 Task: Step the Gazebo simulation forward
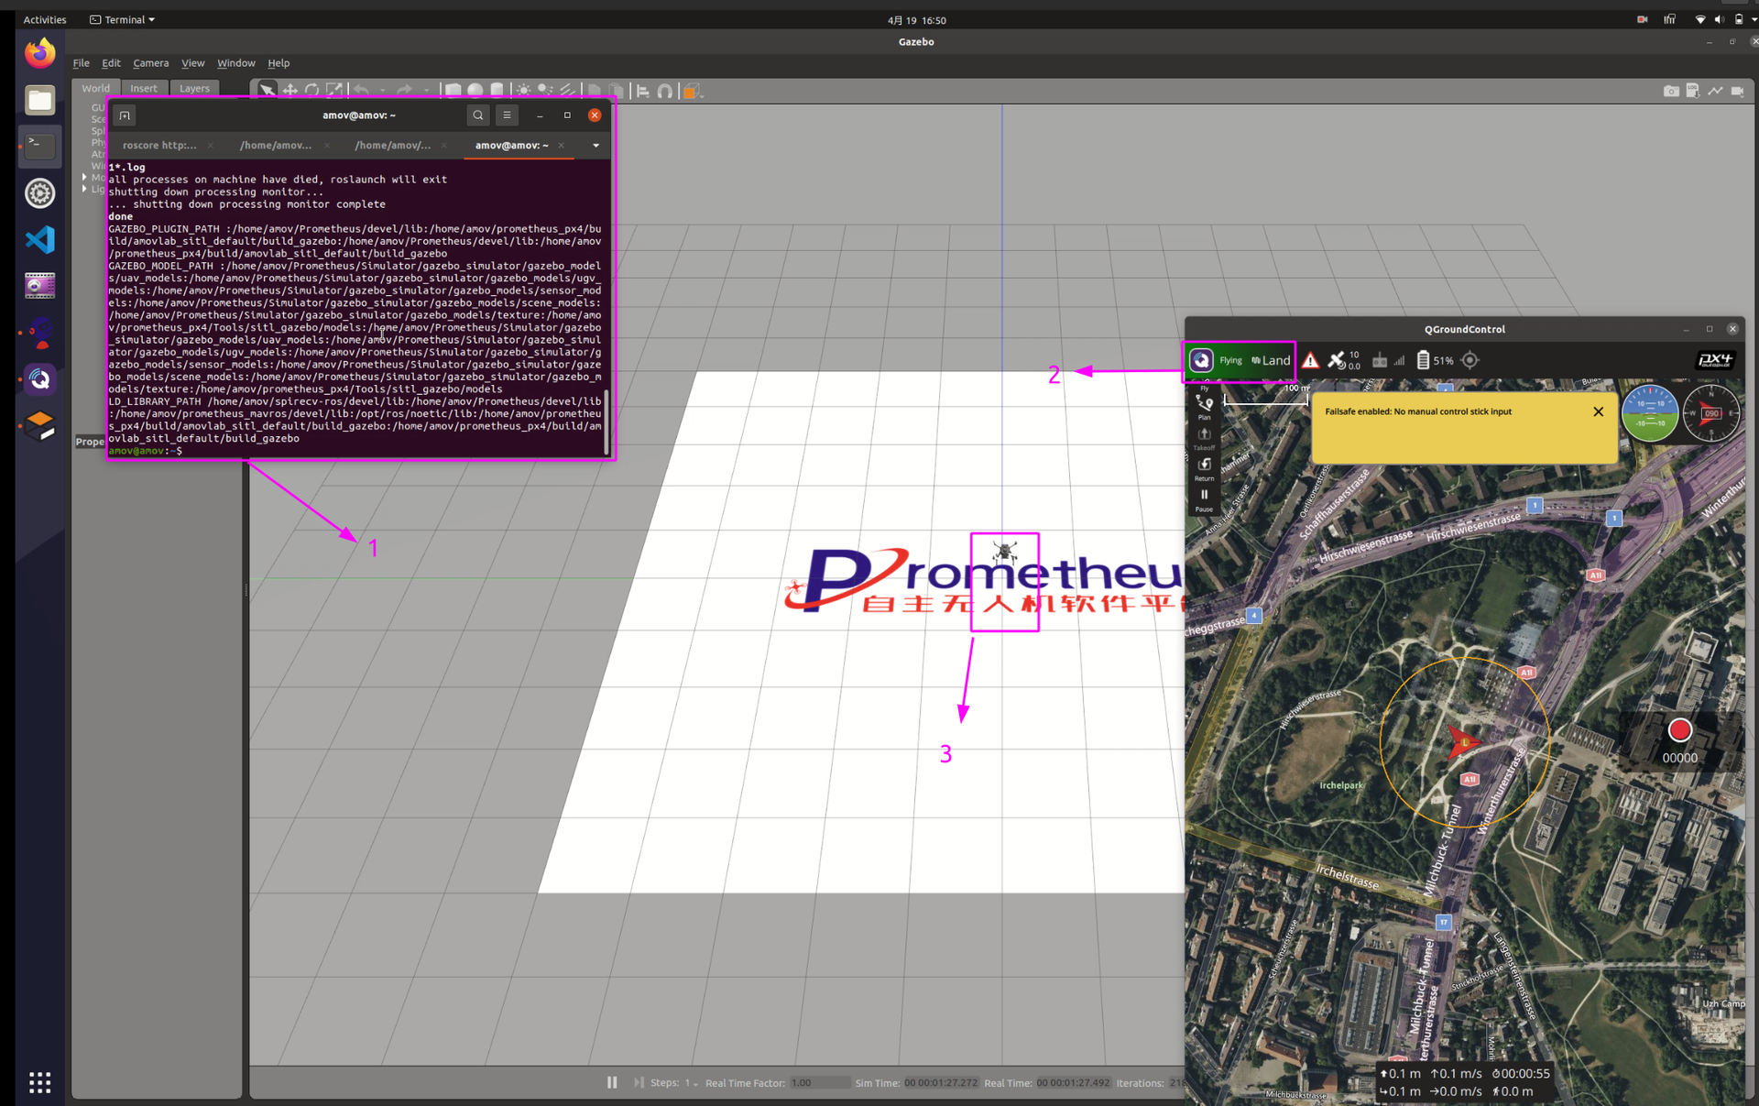[x=639, y=1082]
